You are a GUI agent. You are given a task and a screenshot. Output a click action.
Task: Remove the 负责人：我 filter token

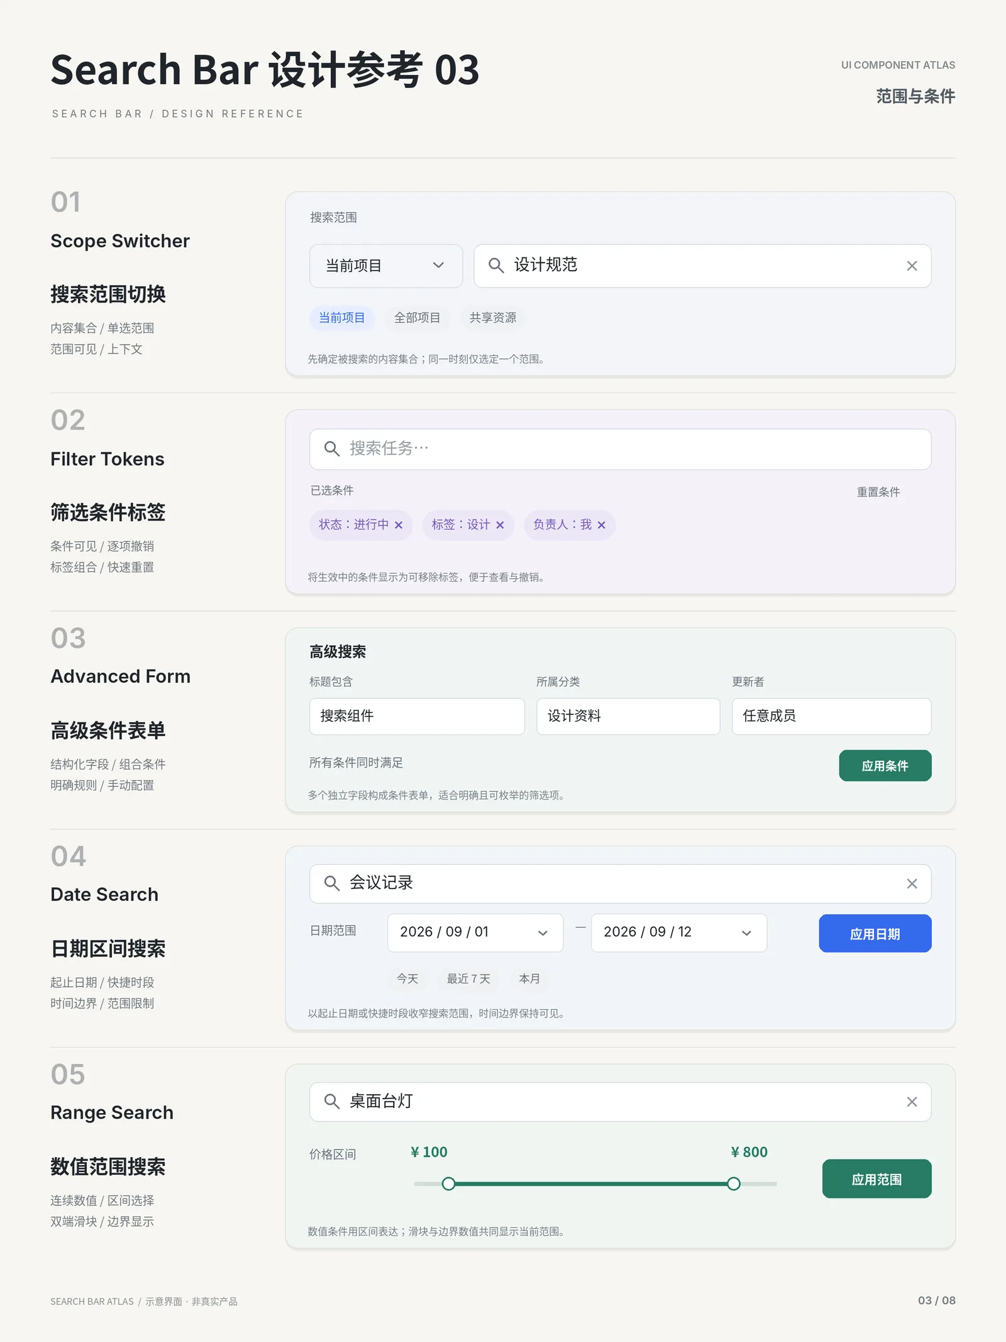pyautogui.click(x=601, y=525)
